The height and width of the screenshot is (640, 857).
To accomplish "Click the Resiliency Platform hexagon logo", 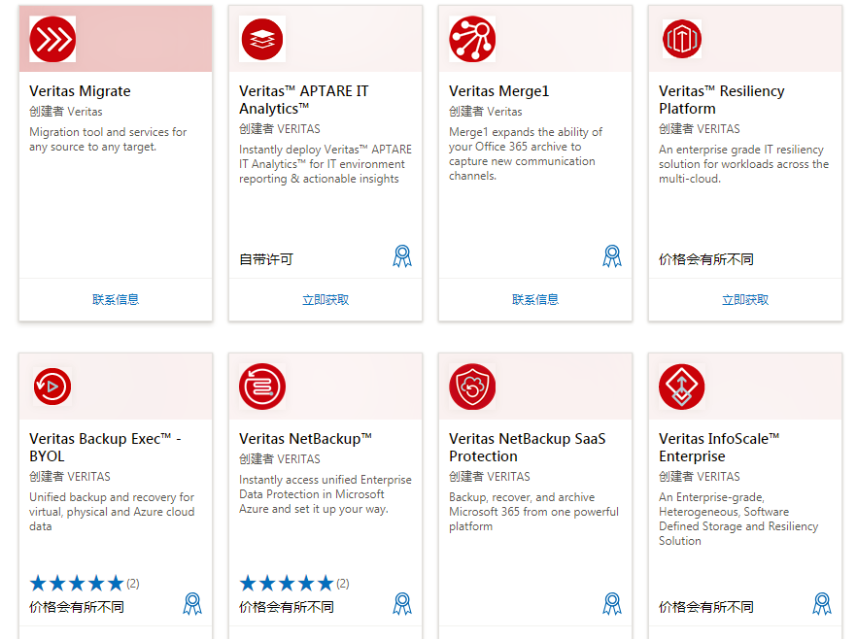I will [x=682, y=39].
